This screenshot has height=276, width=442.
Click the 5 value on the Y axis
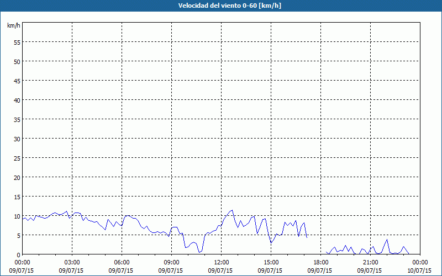(x=19, y=236)
